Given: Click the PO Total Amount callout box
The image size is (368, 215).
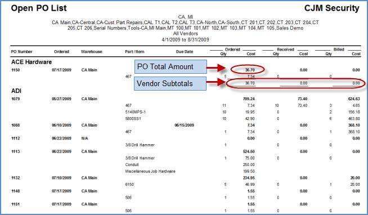Looking at the screenshot, I should pos(170,66).
